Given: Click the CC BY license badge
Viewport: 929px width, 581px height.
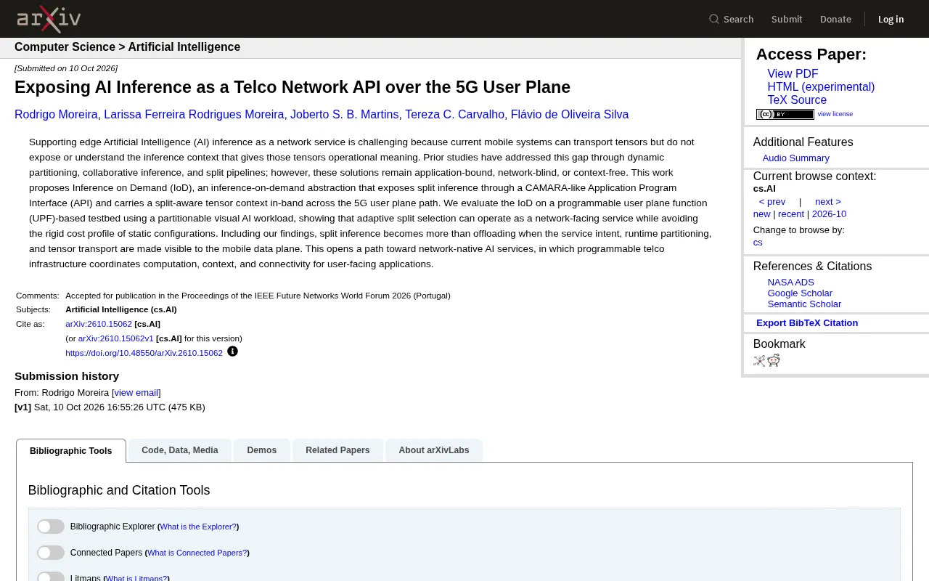Looking at the screenshot, I should coord(785,114).
